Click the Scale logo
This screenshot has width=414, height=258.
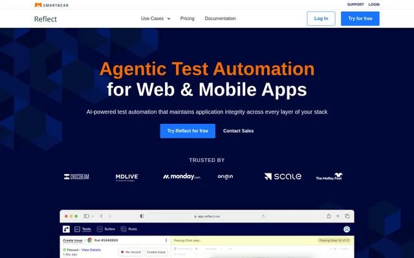click(x=283, y=176)
